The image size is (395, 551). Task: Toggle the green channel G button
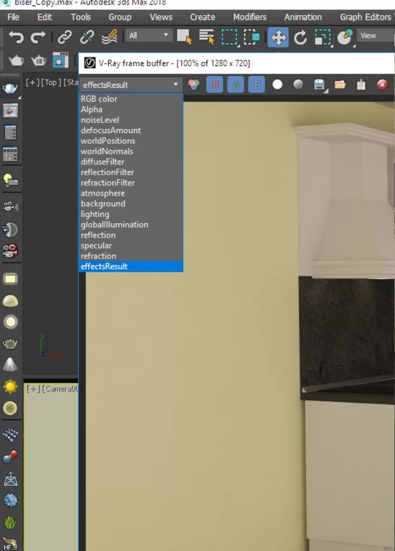coord(236,85)
